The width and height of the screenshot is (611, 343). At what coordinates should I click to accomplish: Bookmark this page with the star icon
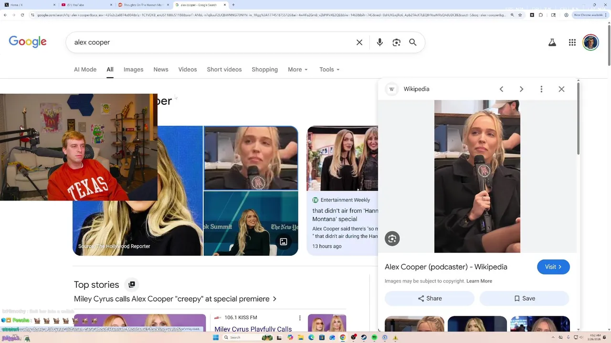520,15
